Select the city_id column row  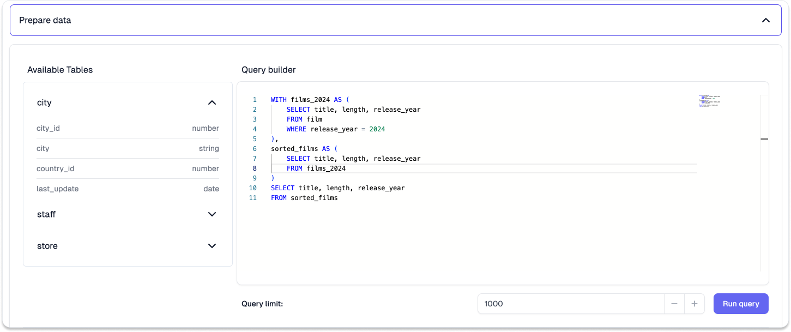(x=128, y=129)
